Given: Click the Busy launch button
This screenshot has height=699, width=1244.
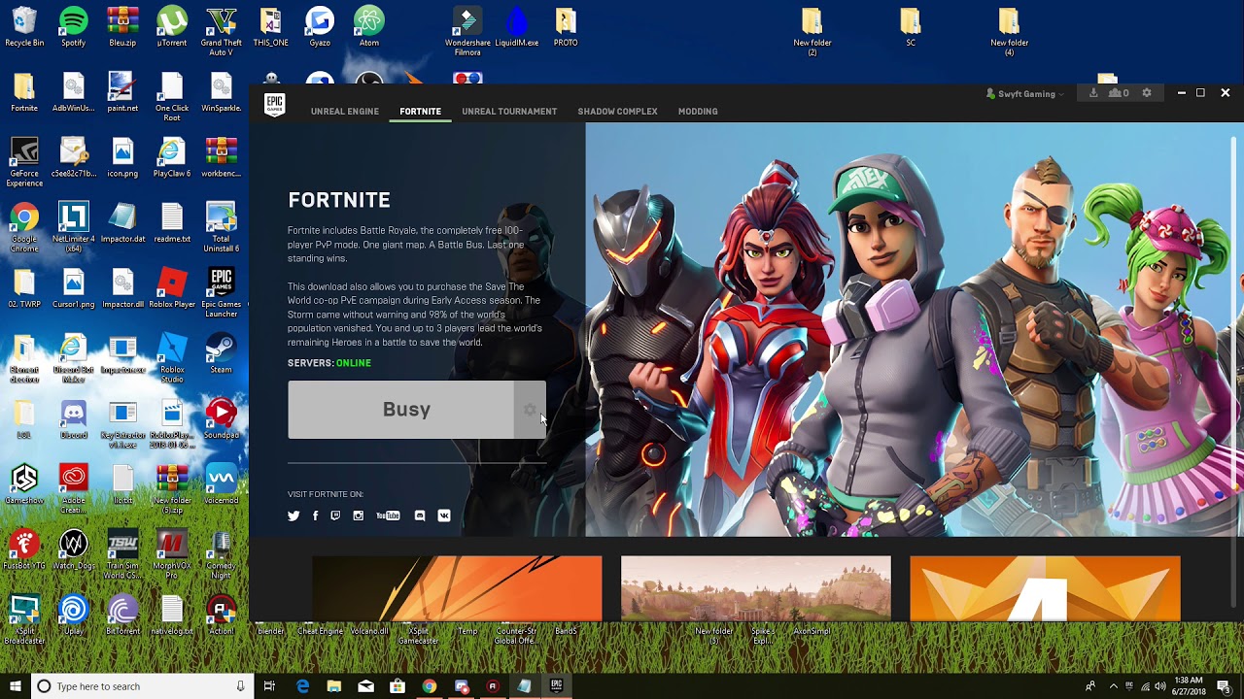Looking at the screenshot, I should coord(400,410).
